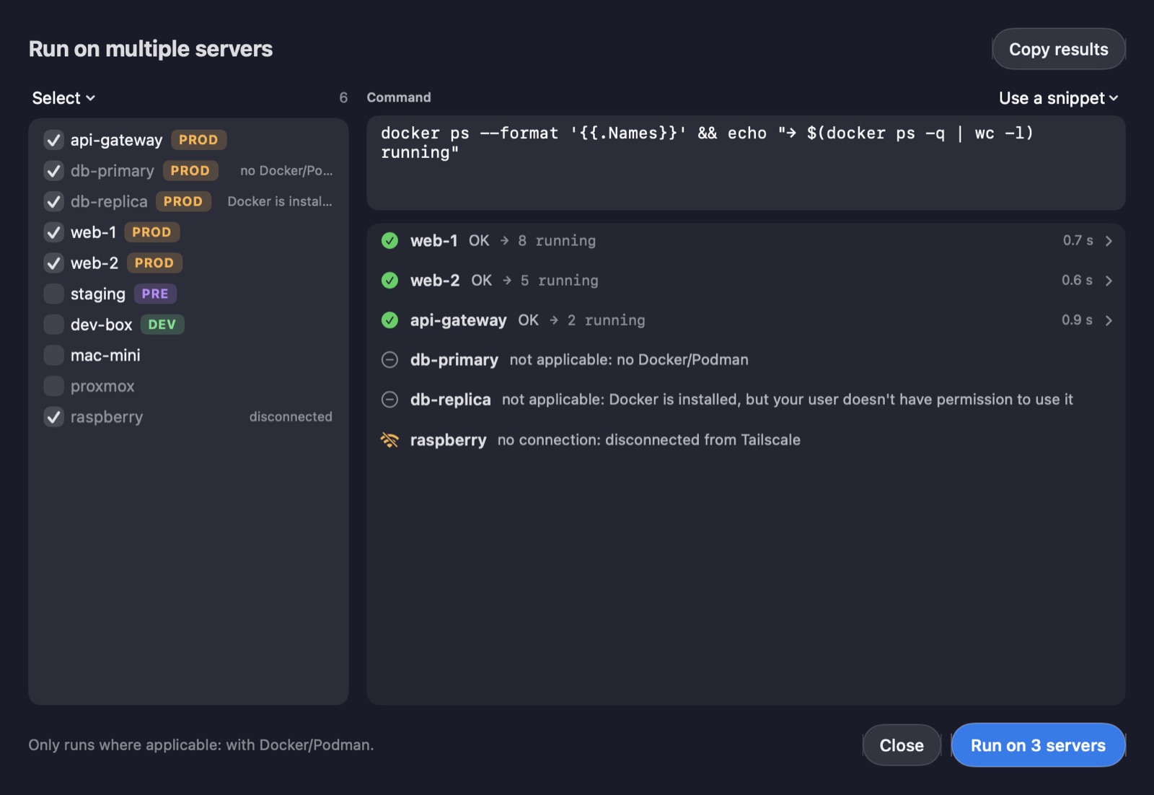Click the db-primary 'not applicable: no Docker/Podman' message

coord(629,360)
